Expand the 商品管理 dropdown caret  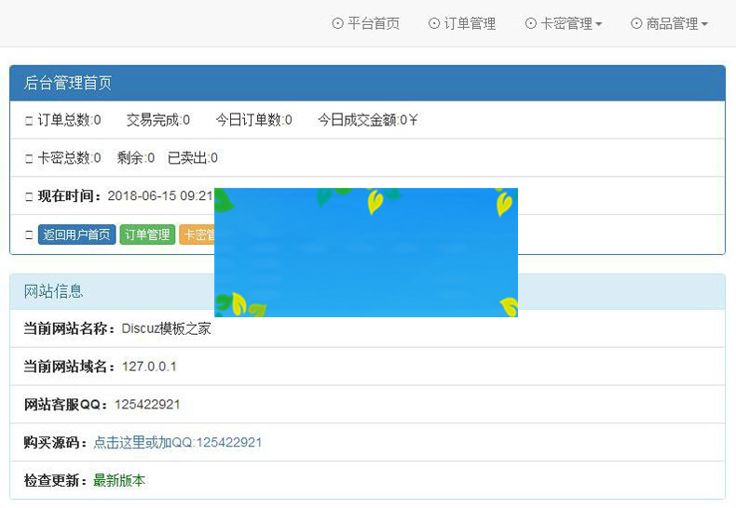tap(704, 25)
